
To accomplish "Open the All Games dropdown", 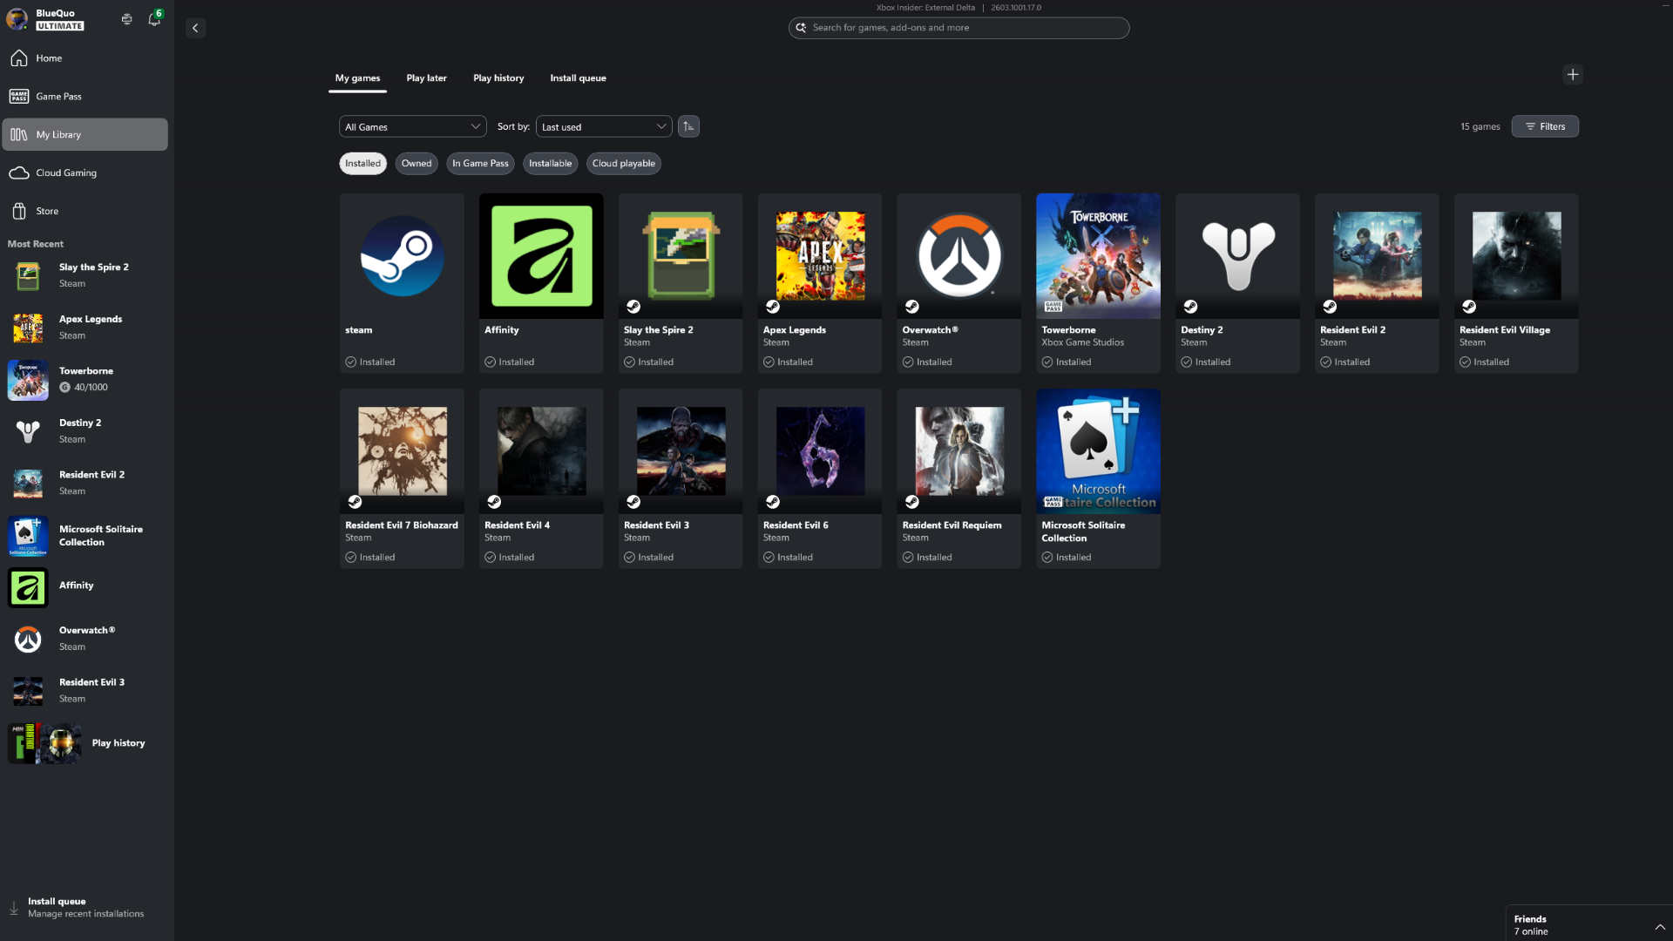I will 412,126.
